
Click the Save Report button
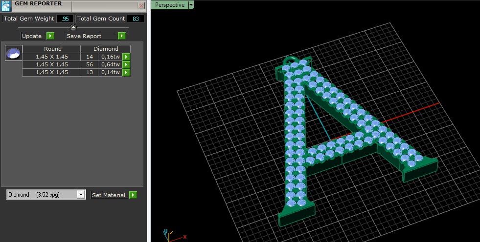pyautogui.click(x=91, y=36)
